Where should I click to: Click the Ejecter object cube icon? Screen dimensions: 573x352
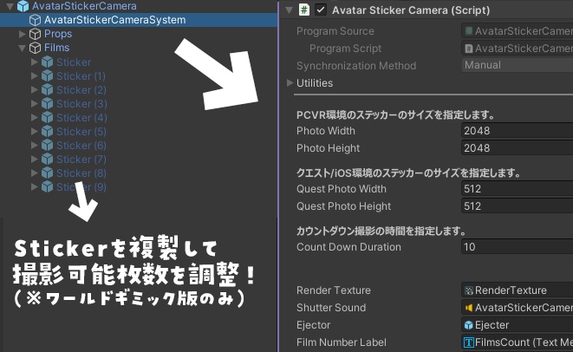469,325
